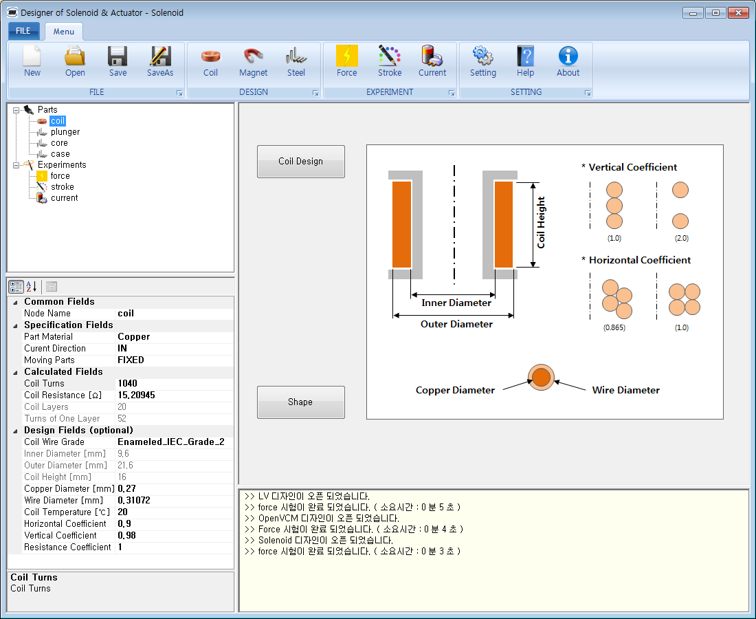
Task: Toggle Alphabetical sort in property grid
Action: 32,287
